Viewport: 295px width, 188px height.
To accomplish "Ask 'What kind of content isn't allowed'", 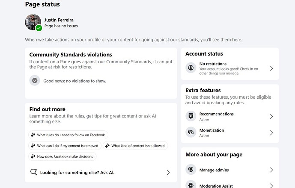I will (x=135, y=146).
